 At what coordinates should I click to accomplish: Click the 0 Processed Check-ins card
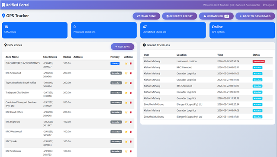point(104,30)
